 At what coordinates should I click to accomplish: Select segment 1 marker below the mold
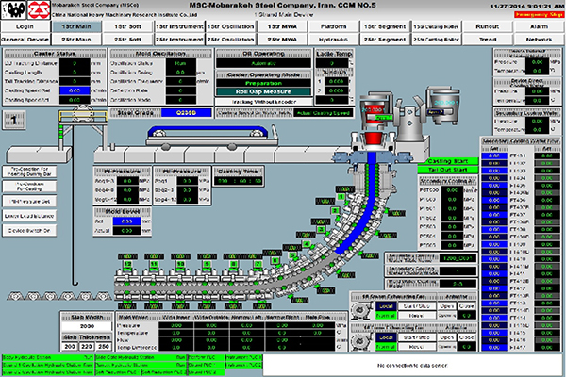pos(341,197)
